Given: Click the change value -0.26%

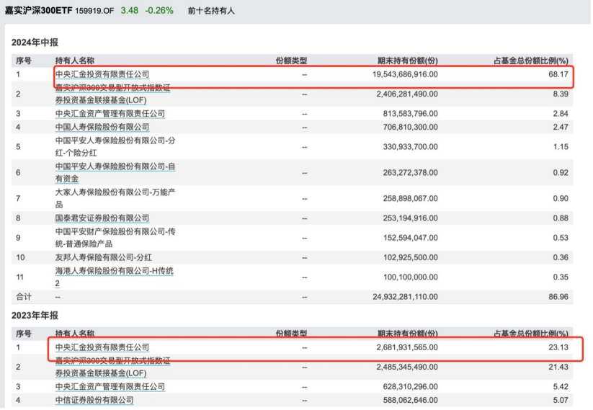Looking at the screenshot, I should 159,11.
